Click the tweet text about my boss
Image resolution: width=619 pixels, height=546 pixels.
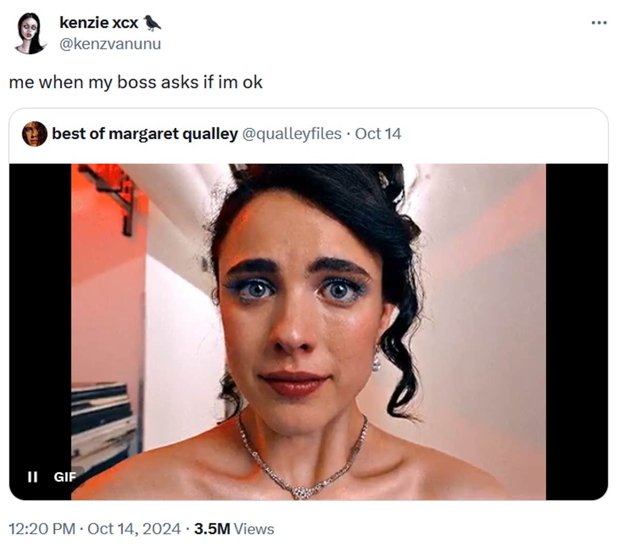(136, 82)
